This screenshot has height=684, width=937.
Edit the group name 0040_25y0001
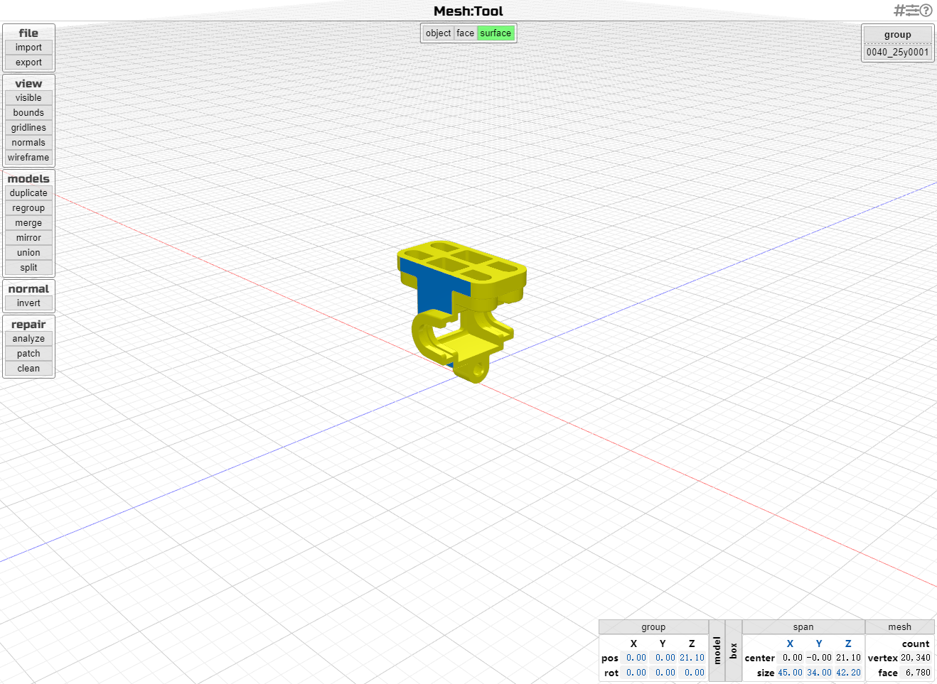(x=897, y=51)
